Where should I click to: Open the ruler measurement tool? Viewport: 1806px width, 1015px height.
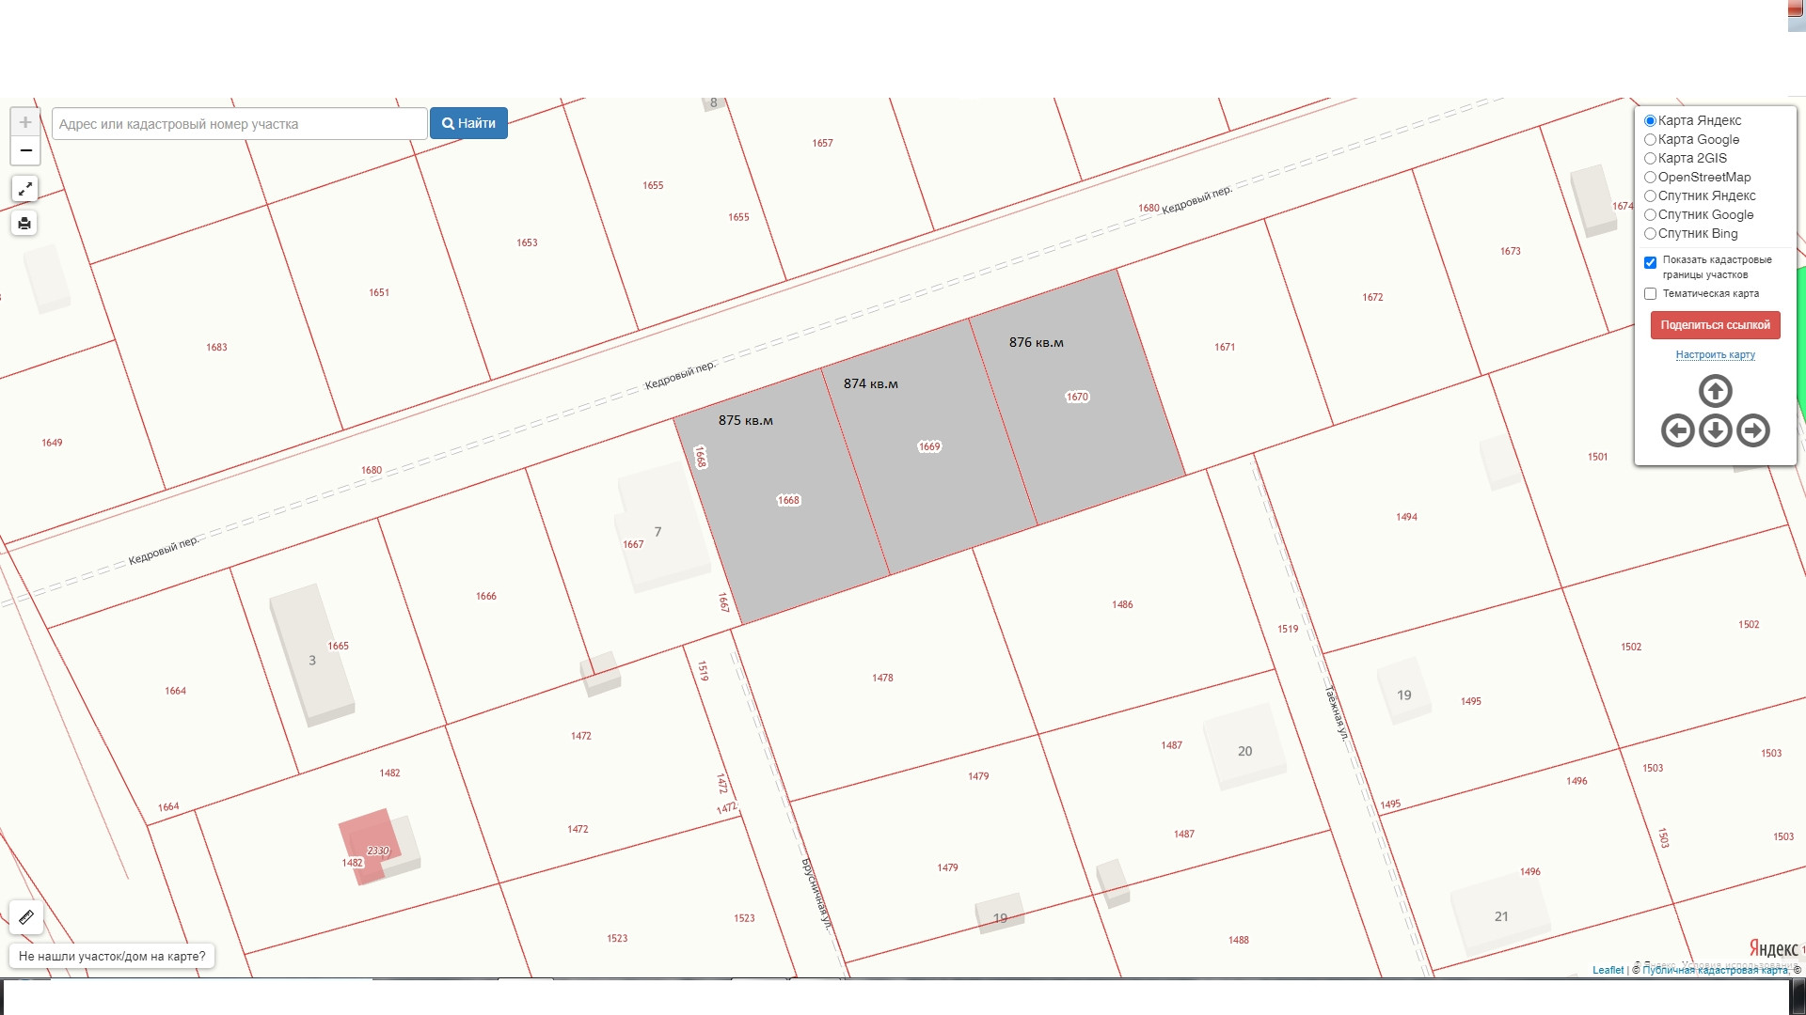[x=26, y=917]
